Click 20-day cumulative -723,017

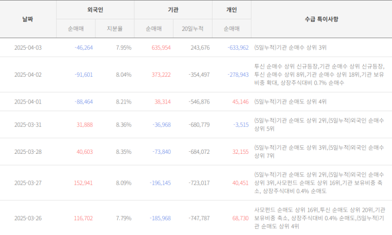(199, 183)
